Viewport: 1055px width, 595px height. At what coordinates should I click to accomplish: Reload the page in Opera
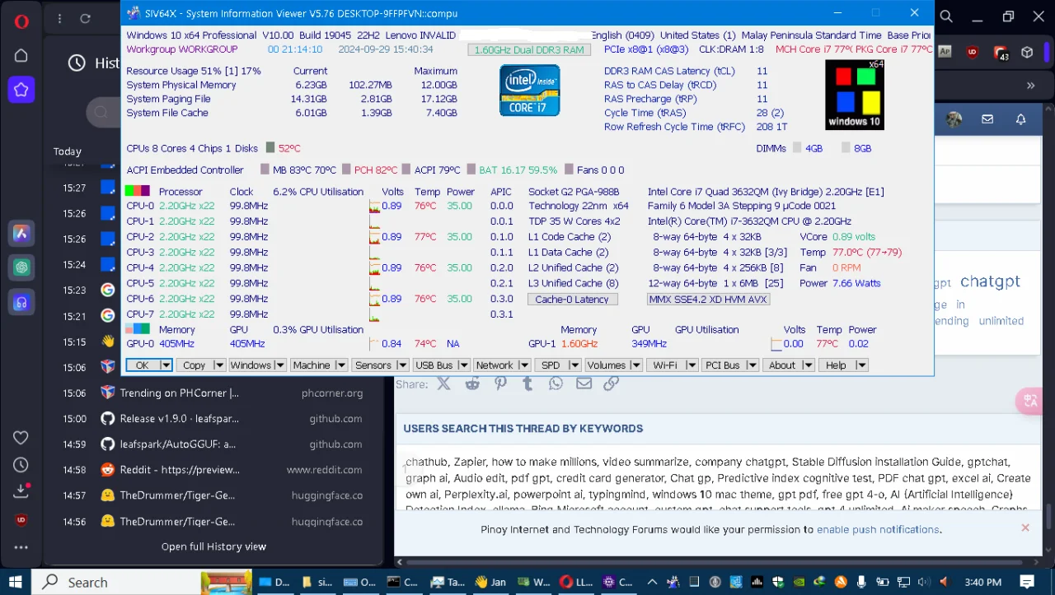[86, 18]
